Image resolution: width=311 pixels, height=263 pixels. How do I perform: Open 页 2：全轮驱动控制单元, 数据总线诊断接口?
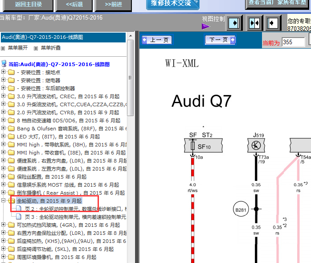coord(76,209)
